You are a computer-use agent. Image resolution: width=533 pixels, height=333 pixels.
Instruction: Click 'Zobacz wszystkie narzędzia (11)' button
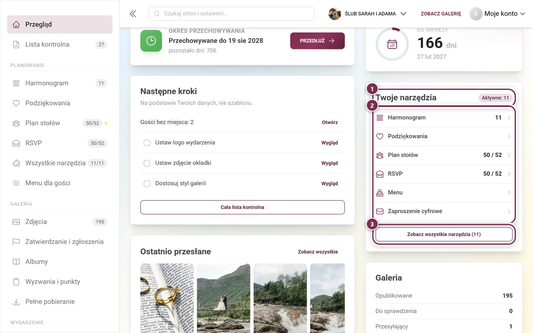444,234
